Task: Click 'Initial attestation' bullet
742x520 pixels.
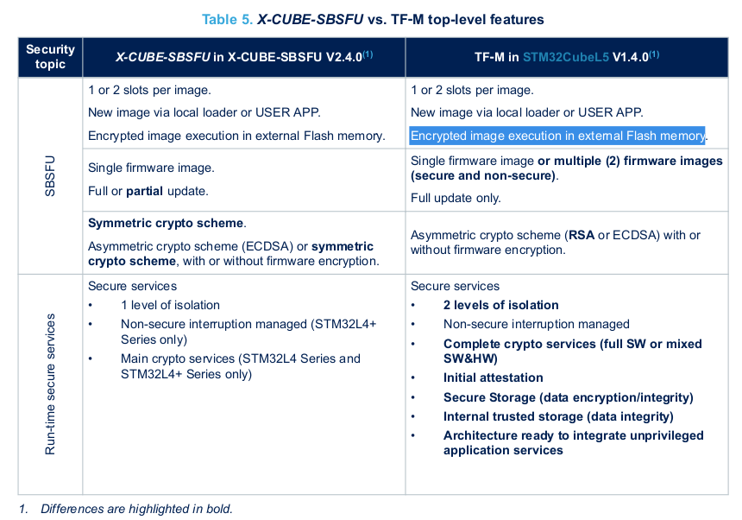Action: 494,377
